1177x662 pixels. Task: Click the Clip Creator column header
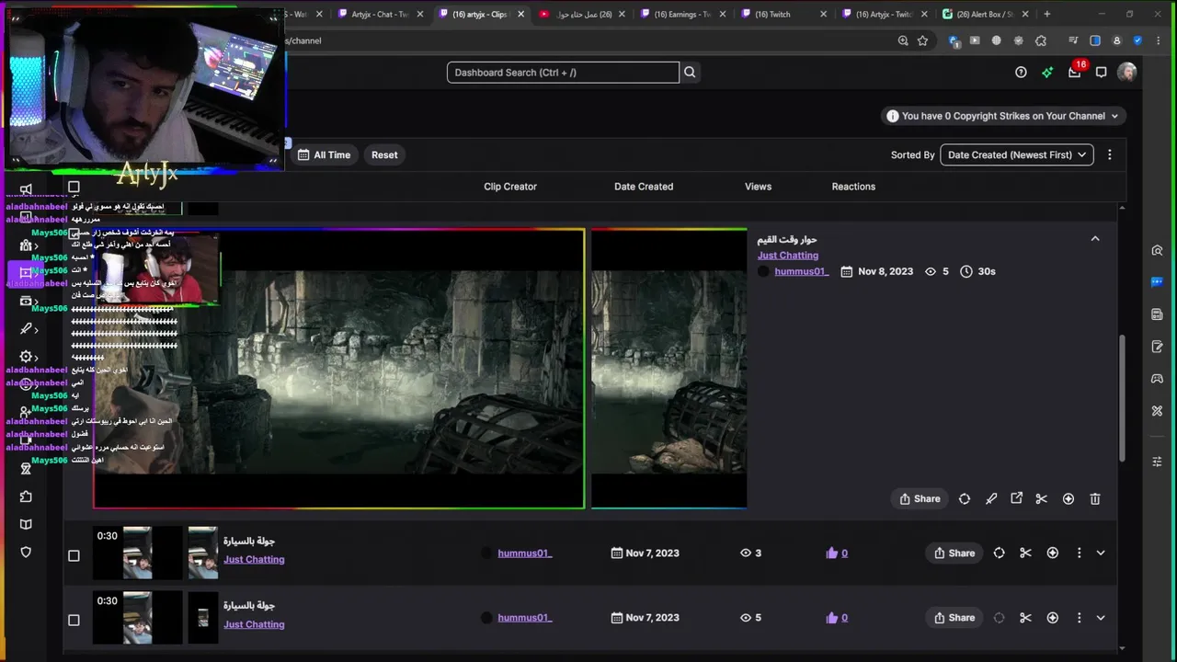510,187
